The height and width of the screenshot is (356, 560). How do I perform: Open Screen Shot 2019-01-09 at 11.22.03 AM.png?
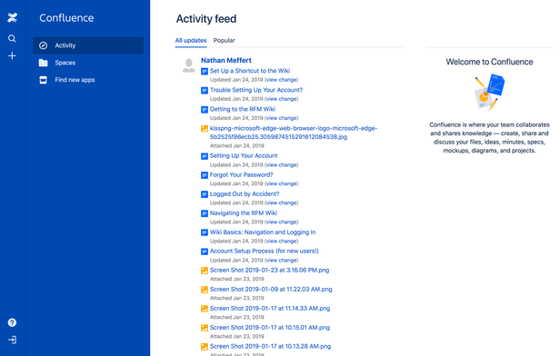coord(271,290)
